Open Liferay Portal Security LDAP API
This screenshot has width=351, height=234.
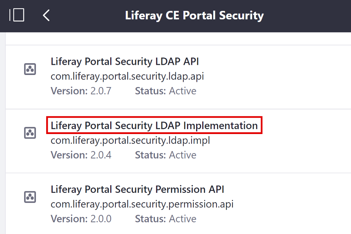125,62
